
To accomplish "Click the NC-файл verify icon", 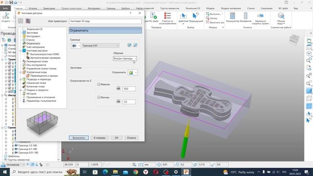I will [x=153, y=16].
